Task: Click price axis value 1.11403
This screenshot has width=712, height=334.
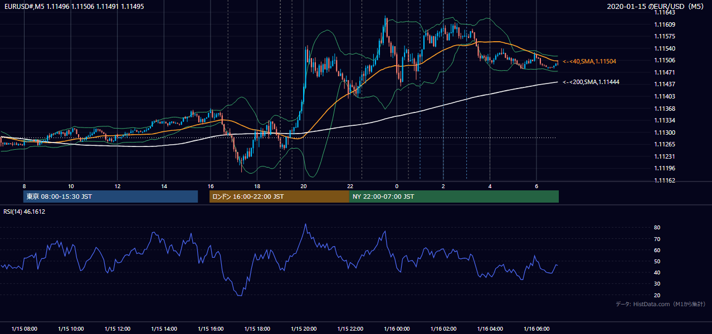Action: pyautogui.click(x=665, y=97)
